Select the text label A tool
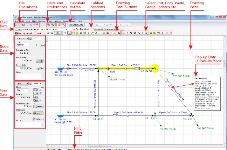Viewport: 227px width, 150px height. coord(119,33)
